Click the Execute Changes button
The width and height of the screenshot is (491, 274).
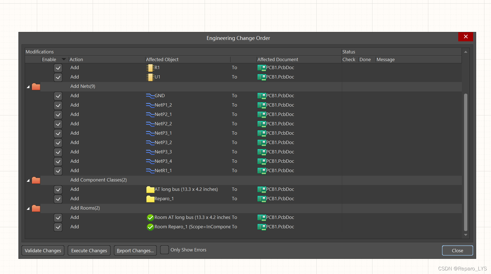(89, 251)
